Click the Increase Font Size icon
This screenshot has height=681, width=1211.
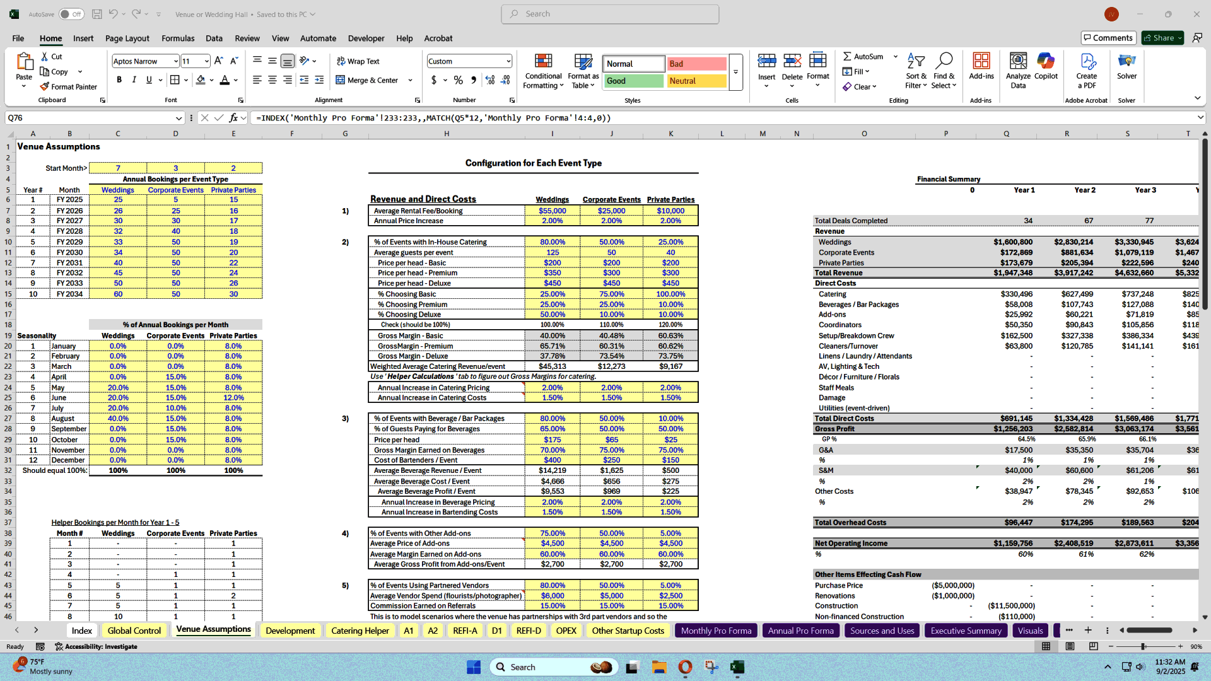(218, 61)
